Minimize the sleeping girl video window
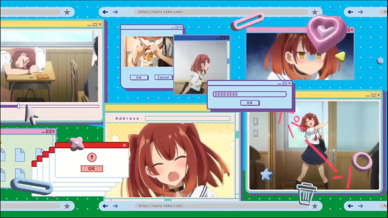388x218 pixels. (x=90, y=25)
